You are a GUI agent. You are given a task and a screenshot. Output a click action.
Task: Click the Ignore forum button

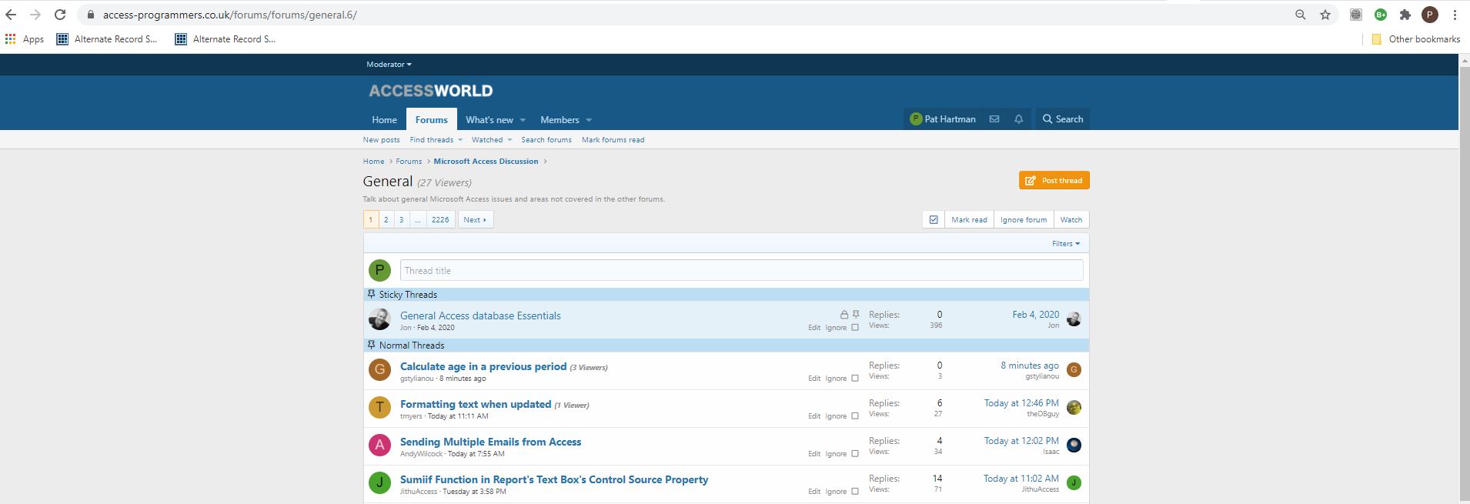point(1024,220)
